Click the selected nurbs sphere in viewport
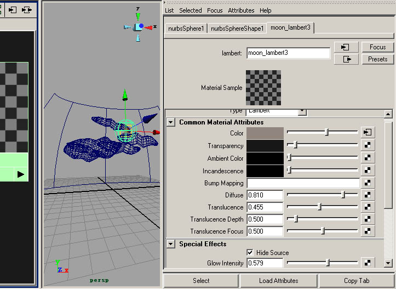396x289 pixels. click(x=125, y=131)
